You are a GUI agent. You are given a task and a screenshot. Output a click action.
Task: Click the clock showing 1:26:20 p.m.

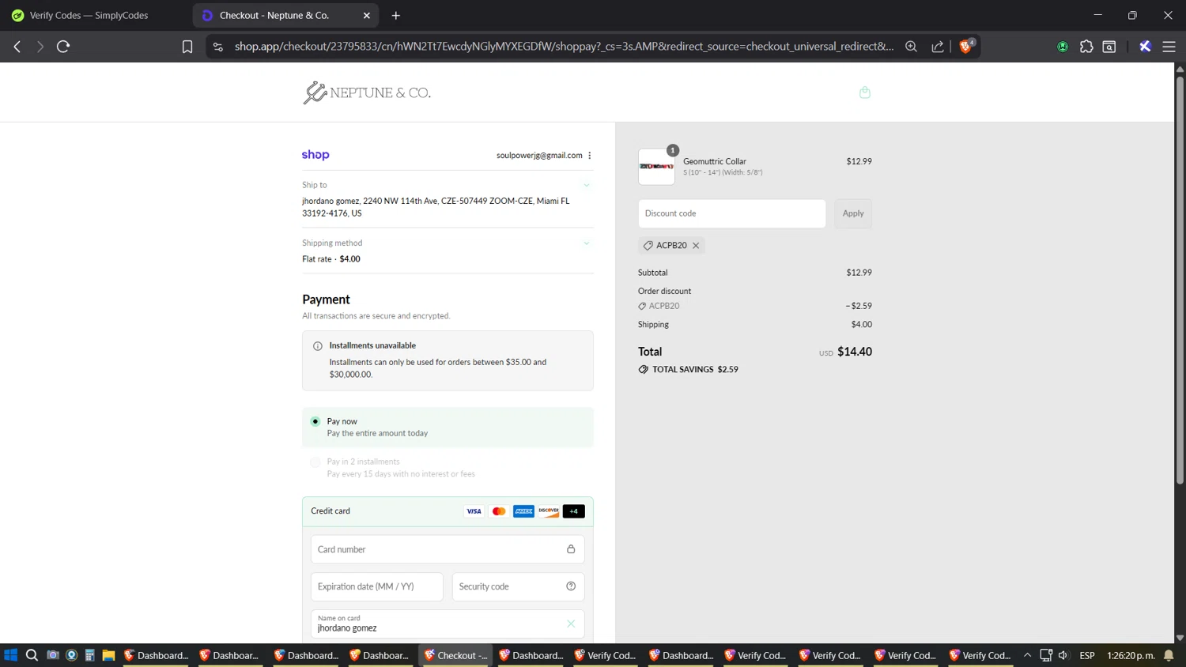1131,655
